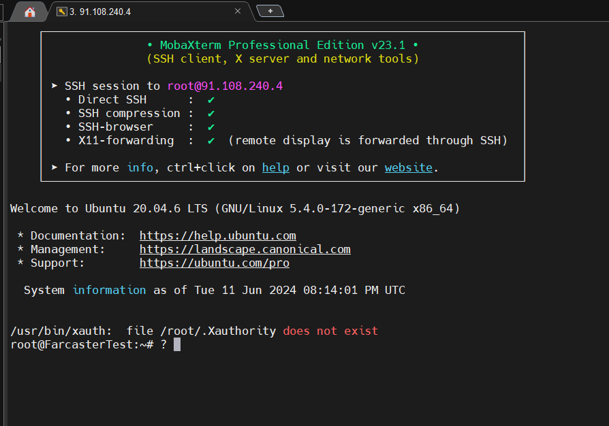The width and height of the screenshot is (609, 426).
Task: Open the help link in the banner
Action: [275, 167]
